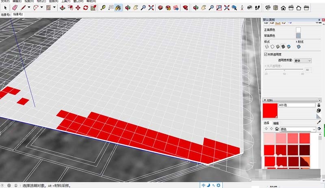The height and width of the screenshot is (188, 325).
Task: Open 3D Warehouse from the toolbar
Action: [160, 8]
